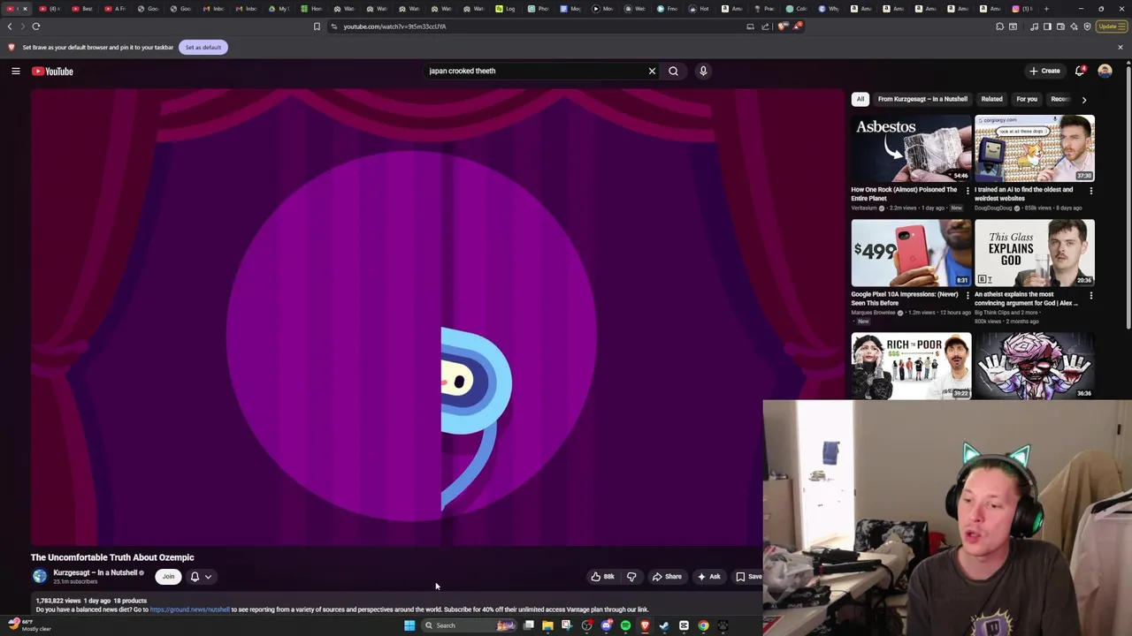Open the DougDoug AI dogs video thumbnail
Image resolution: width=1132 pixels, height=636 pixels.
pos(1034,148)
